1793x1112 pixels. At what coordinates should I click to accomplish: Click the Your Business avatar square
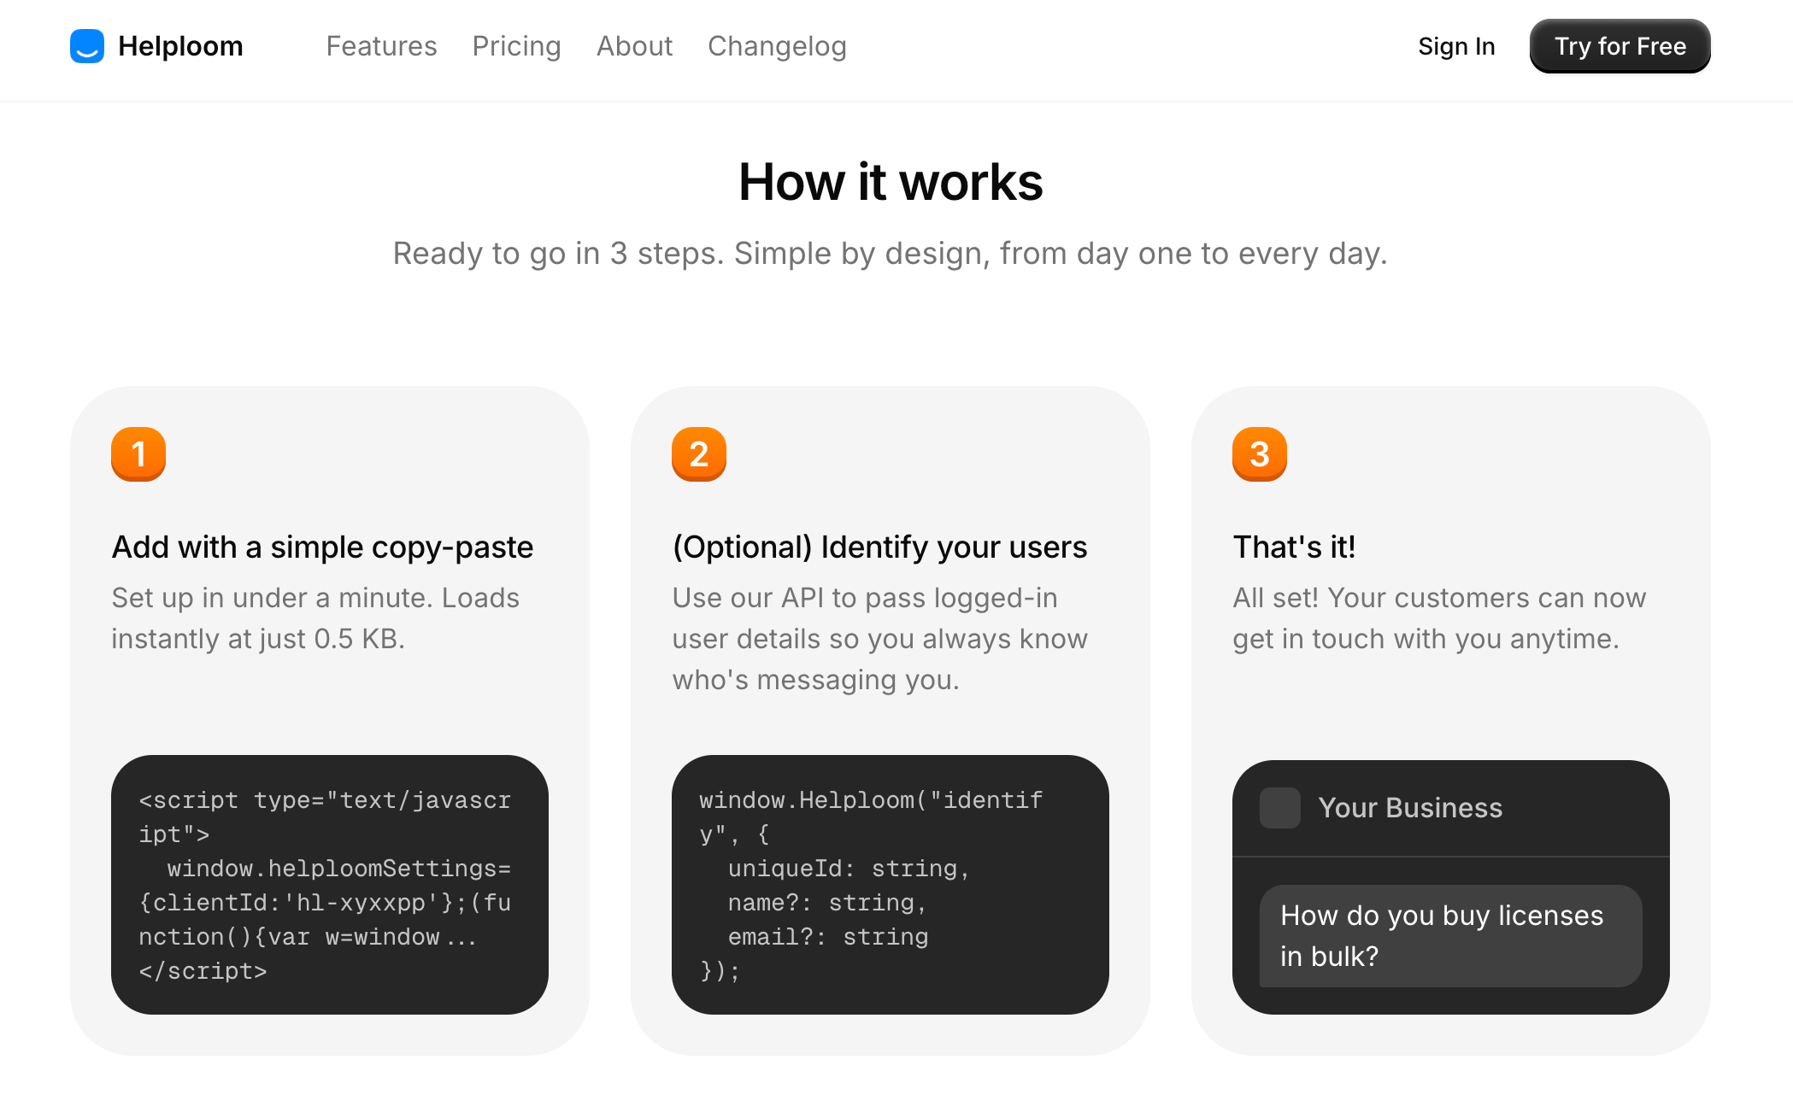point(1280,808)
